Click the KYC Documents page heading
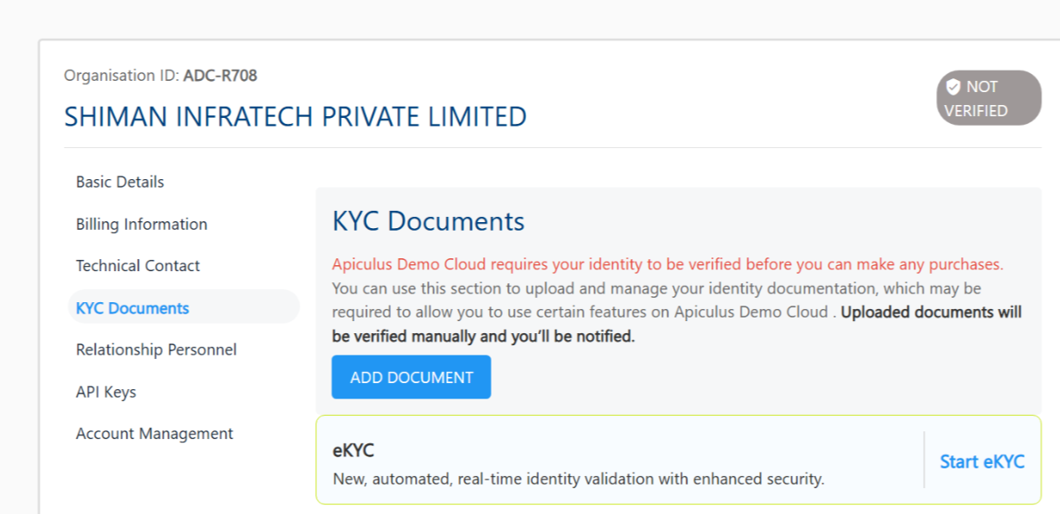 click(x=428, y=221)
